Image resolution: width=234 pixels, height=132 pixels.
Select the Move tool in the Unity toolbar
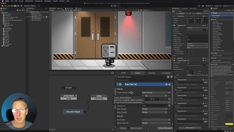click(x=5, y=6)
